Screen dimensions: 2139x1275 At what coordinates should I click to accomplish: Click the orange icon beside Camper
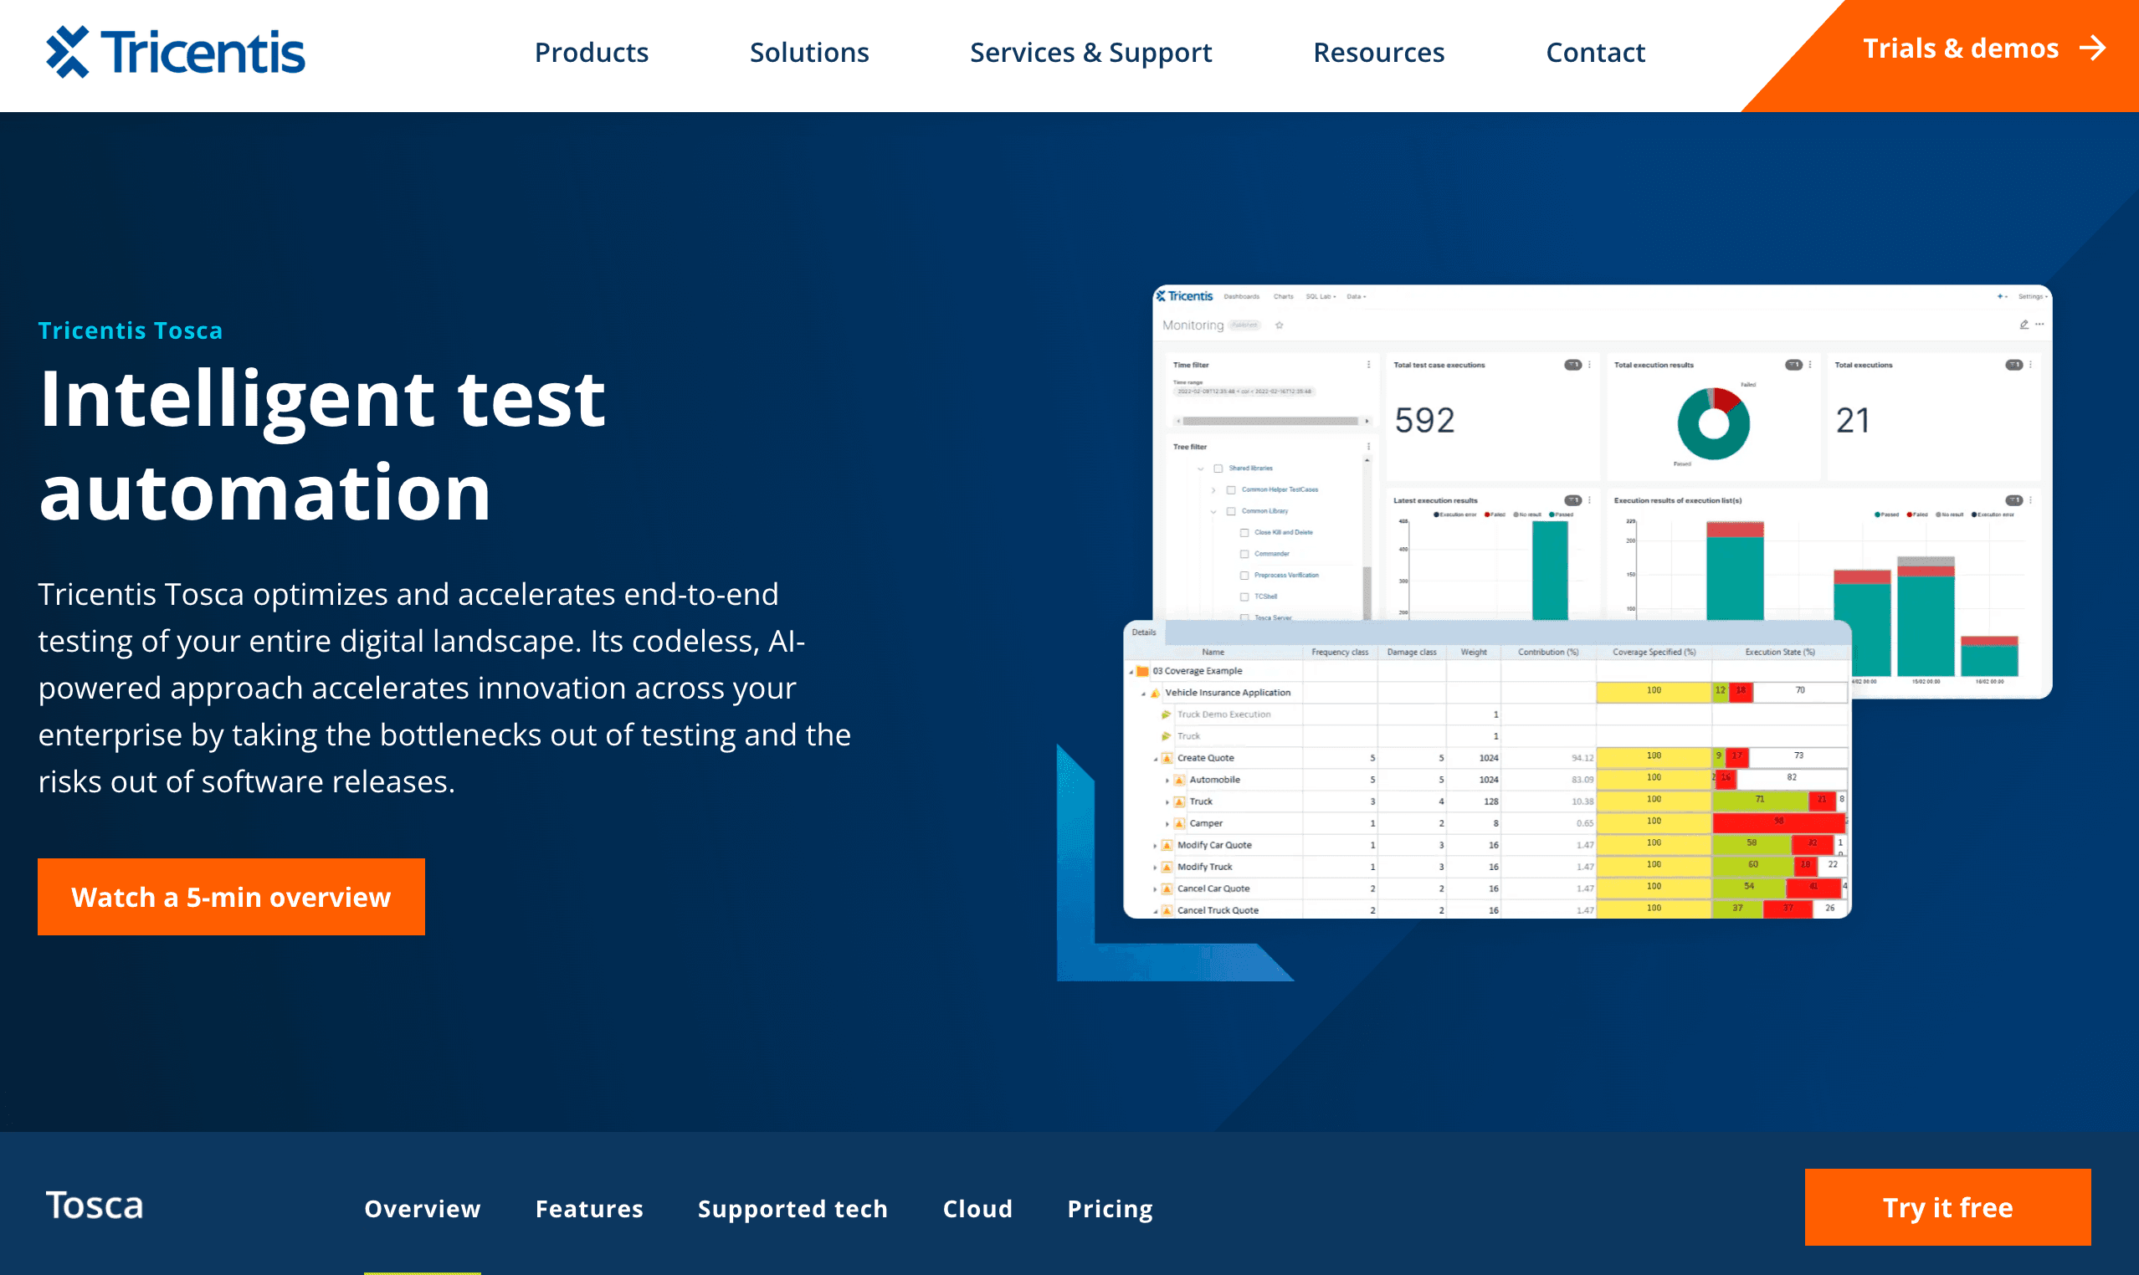[1180, 823]
